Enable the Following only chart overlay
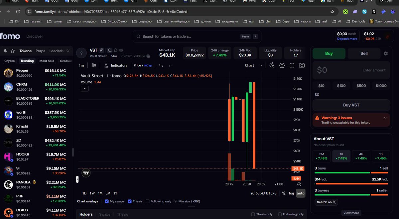 click(148, 201)
